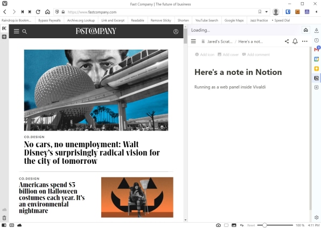Open the tracker blocker shield icon
This screenshot has height=228, width=321.
click(x=57, y=12)
